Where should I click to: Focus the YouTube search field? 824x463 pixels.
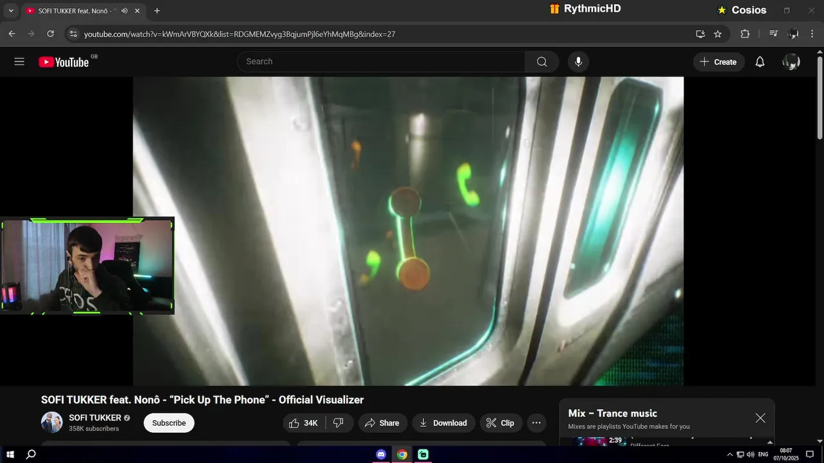(381, 62)
